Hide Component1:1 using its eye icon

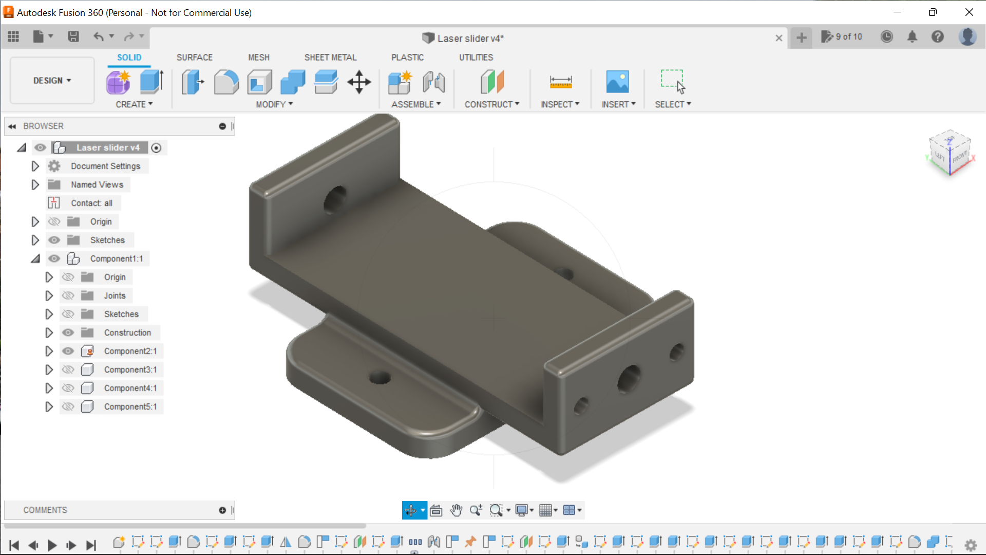point(54,259)
